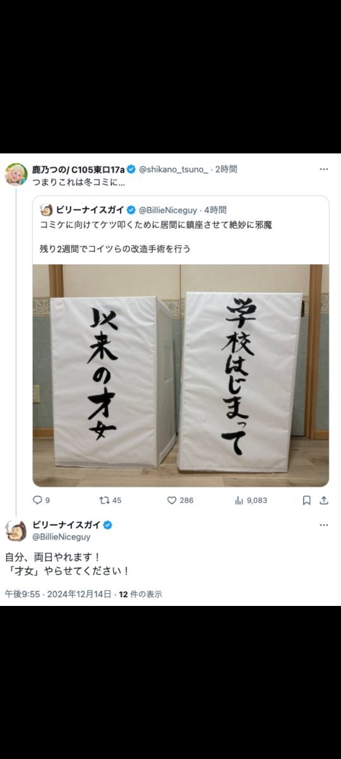Open the 鹿乃つの profile avatar

[x=16, y=175]
